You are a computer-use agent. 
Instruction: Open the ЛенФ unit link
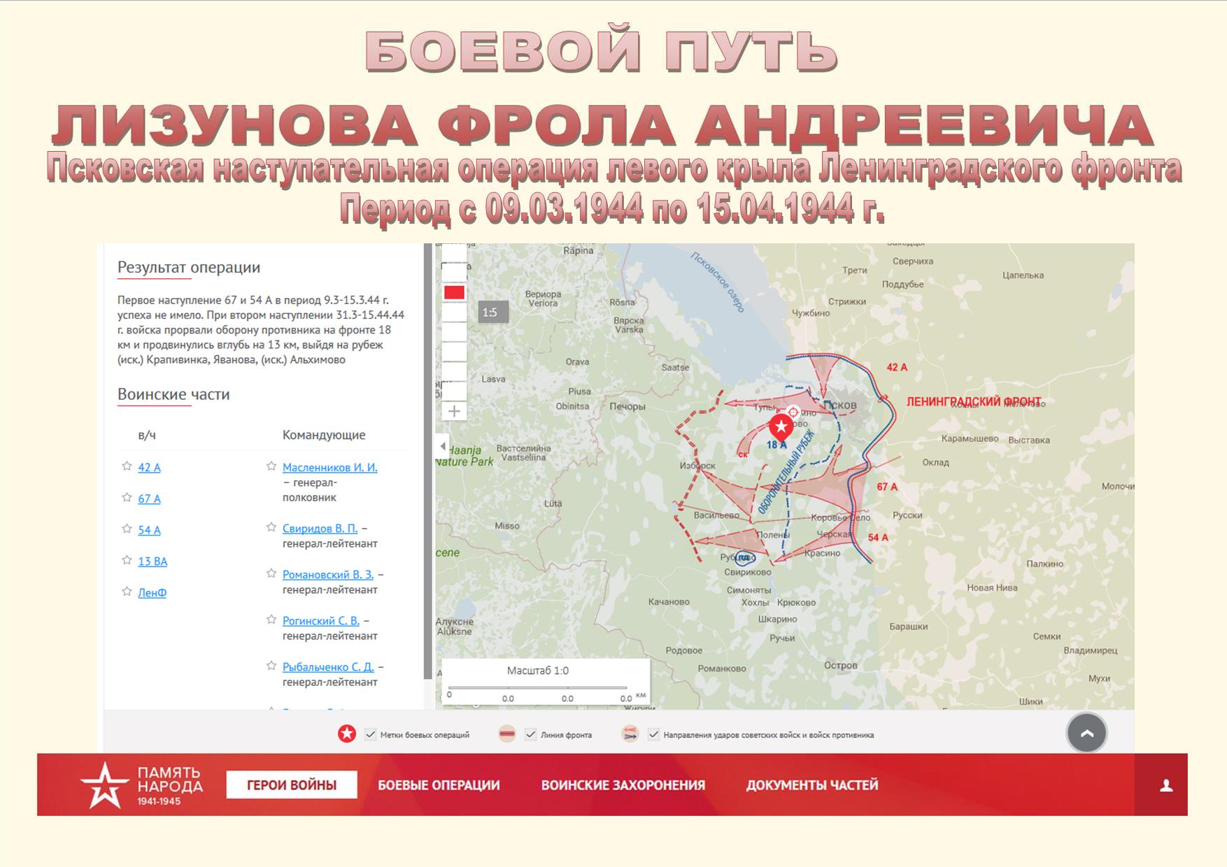click(x=152, y=592)
